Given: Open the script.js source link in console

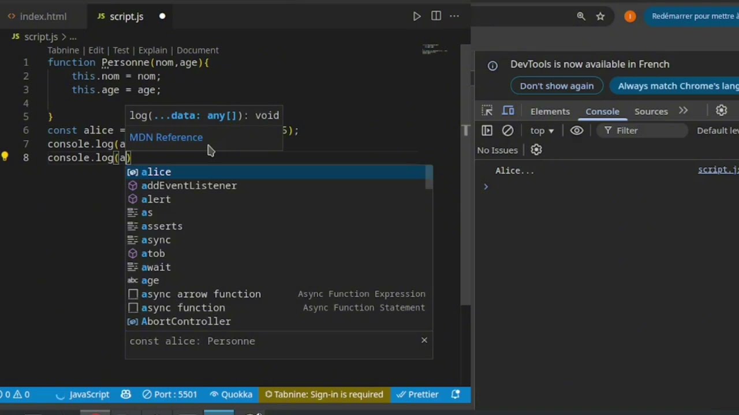Looking at the screenshot, I should point(718,170).
